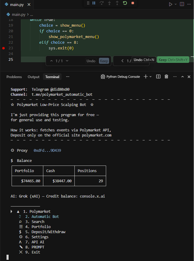Split the terminal pane
This screenshot has height=261, width=194.
point(158,77)
